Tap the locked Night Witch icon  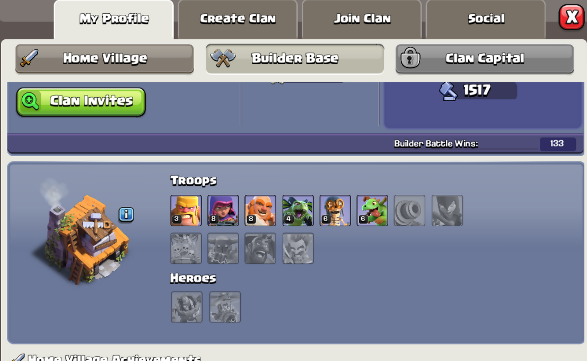pos(447,210)
